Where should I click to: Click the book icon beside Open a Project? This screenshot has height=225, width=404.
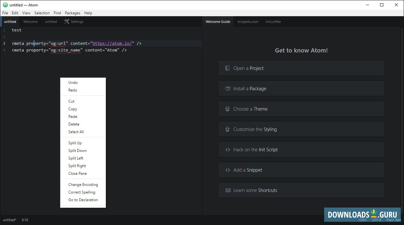pos(227,68)
